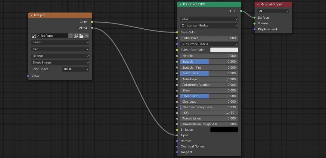Collapse the Material Output node triangle

258,5
